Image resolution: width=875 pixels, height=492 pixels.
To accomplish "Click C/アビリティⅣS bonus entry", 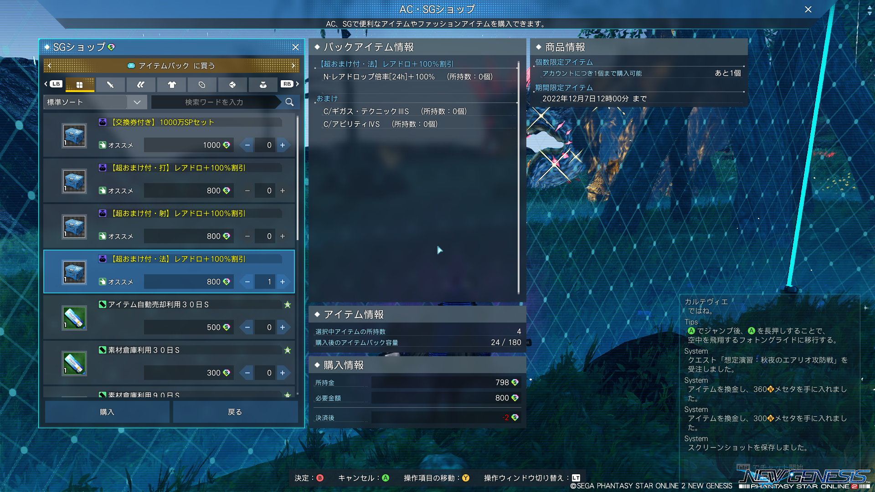I will 351,124.
